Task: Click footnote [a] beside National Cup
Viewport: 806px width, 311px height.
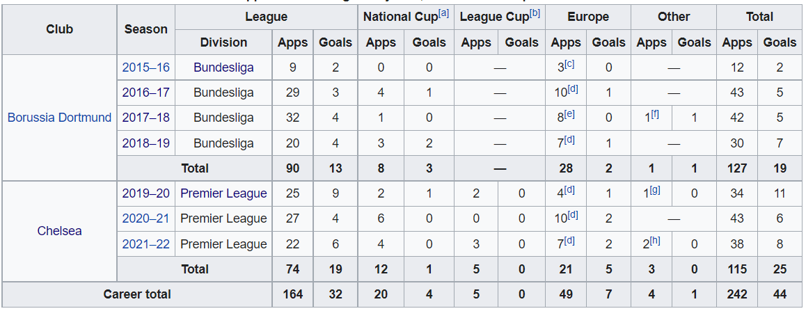Action: (x=444, y=13)
